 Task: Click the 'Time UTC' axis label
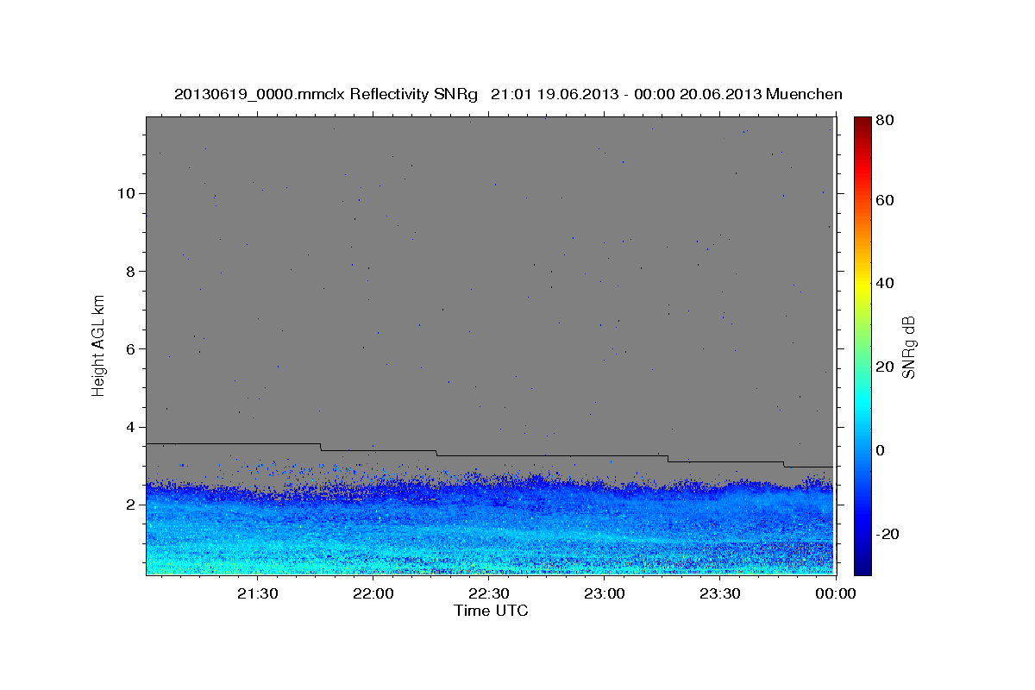point(491,611)
